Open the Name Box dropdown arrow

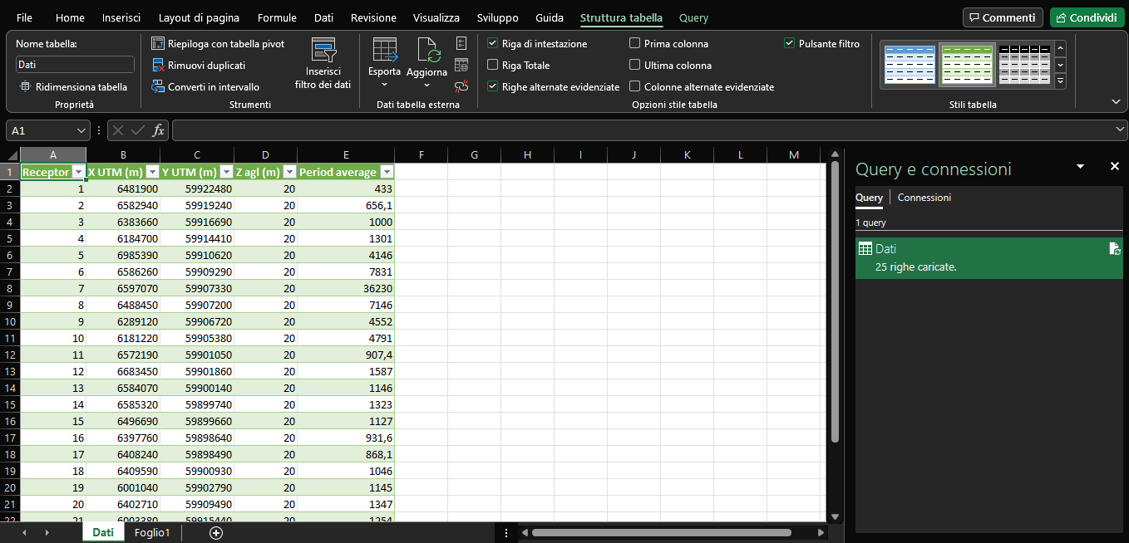pyautogui.click(x=81, y=130)
